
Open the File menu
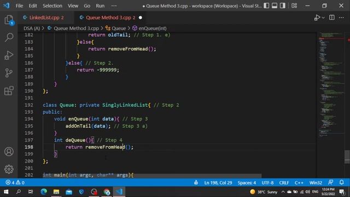[x=19, y=6]
